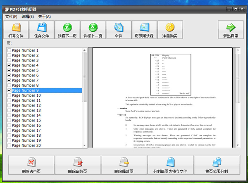
Task: Enable the Page Number 10 checkbox
Action: tap(10, 95)
